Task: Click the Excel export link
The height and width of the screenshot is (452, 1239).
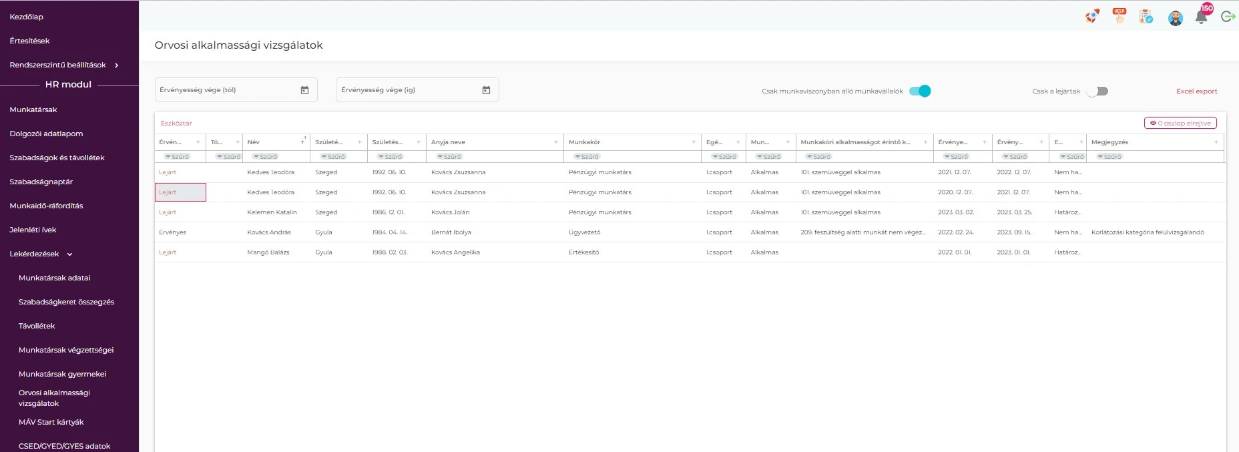Action: click(x=1196, y=91)
